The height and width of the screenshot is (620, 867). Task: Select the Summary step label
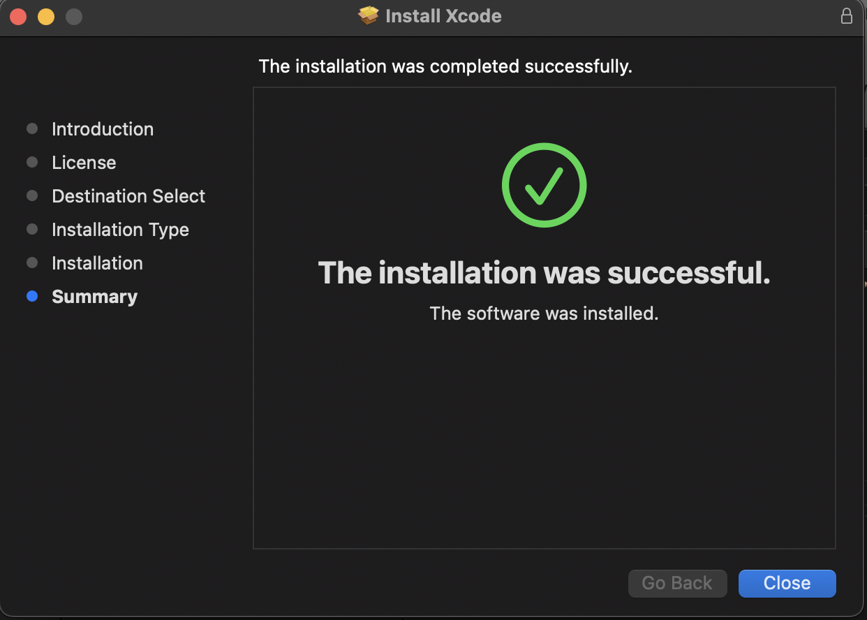click(x=94, y=297)
